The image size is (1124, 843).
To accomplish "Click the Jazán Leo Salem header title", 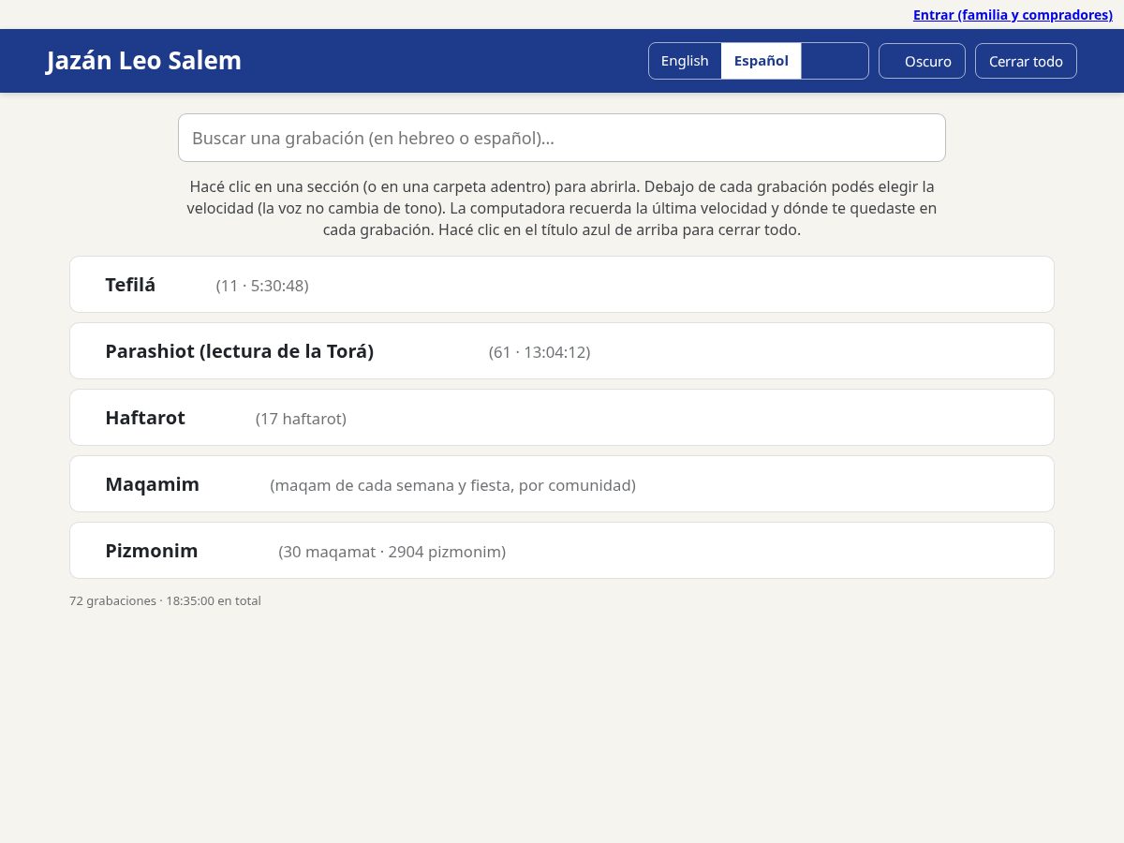I will 144,61.
